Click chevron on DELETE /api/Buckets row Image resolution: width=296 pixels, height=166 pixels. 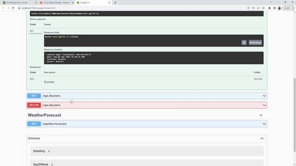[264, 105]
